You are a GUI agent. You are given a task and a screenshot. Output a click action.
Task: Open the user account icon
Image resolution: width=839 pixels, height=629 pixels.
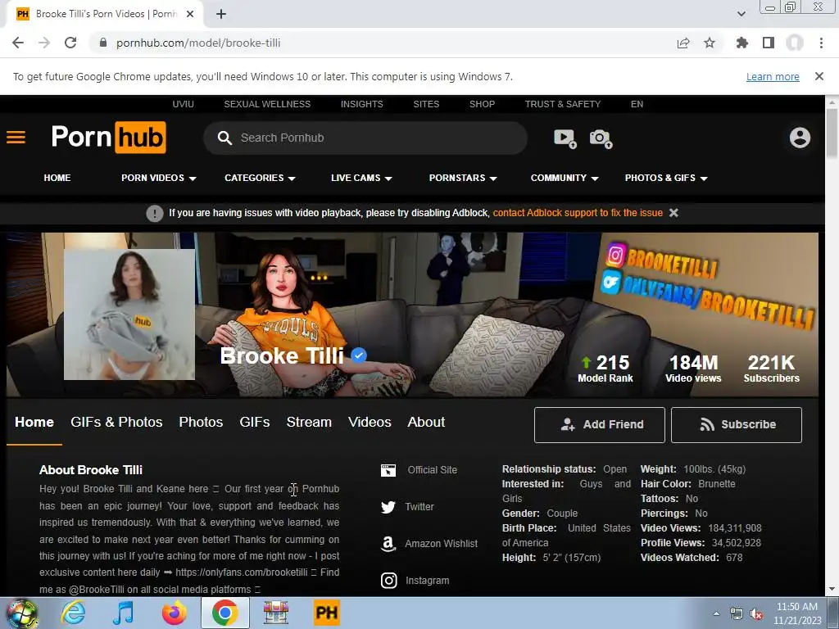[800, 138]
